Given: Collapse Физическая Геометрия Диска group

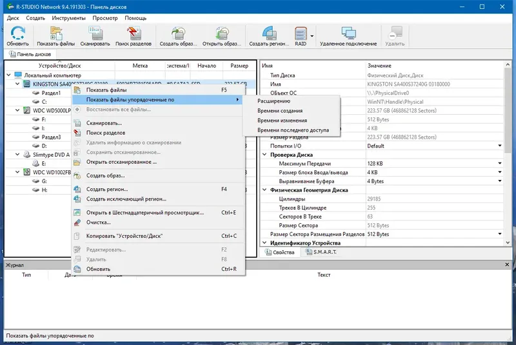Looking at the screenshot, I should coord(264,190).
